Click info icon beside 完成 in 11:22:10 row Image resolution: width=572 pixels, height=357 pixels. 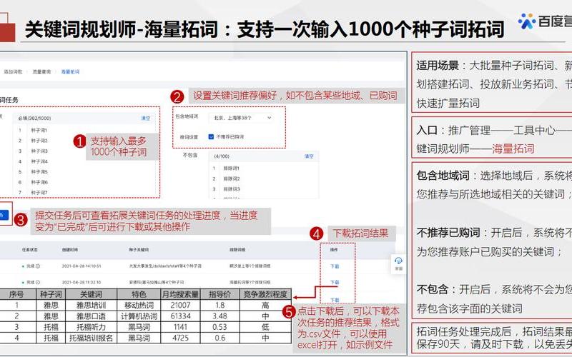click(x=38, y=282)
